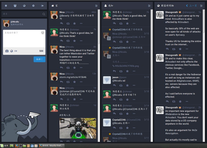The height and width of the screenshot is (148, 207).
Task: Click locked boost icon on @chinian @Crystal2246 post
Action: [x=68, y=99]
